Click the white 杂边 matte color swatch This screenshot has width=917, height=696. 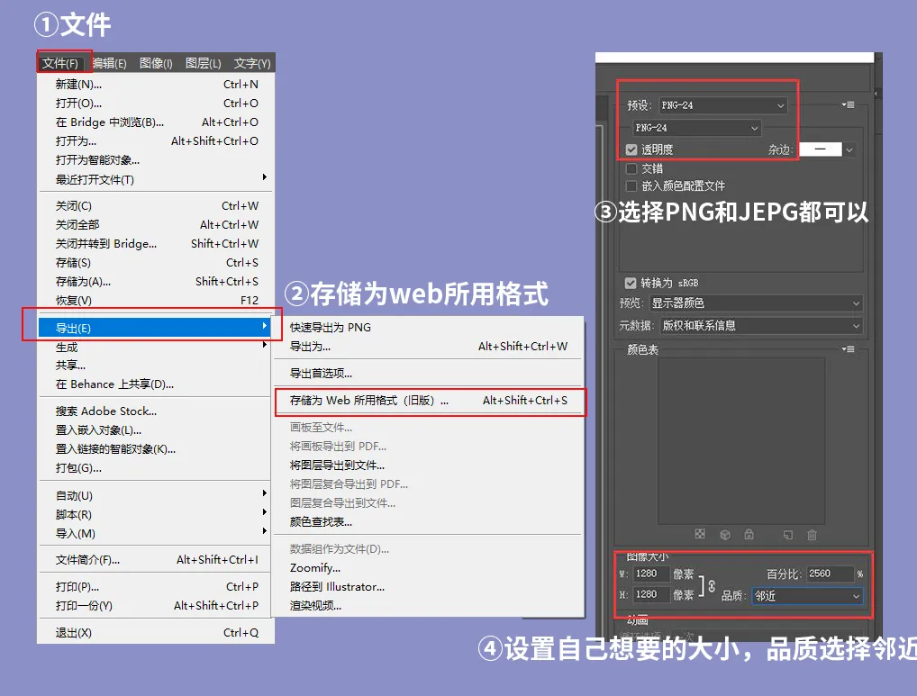coord(819,149)
